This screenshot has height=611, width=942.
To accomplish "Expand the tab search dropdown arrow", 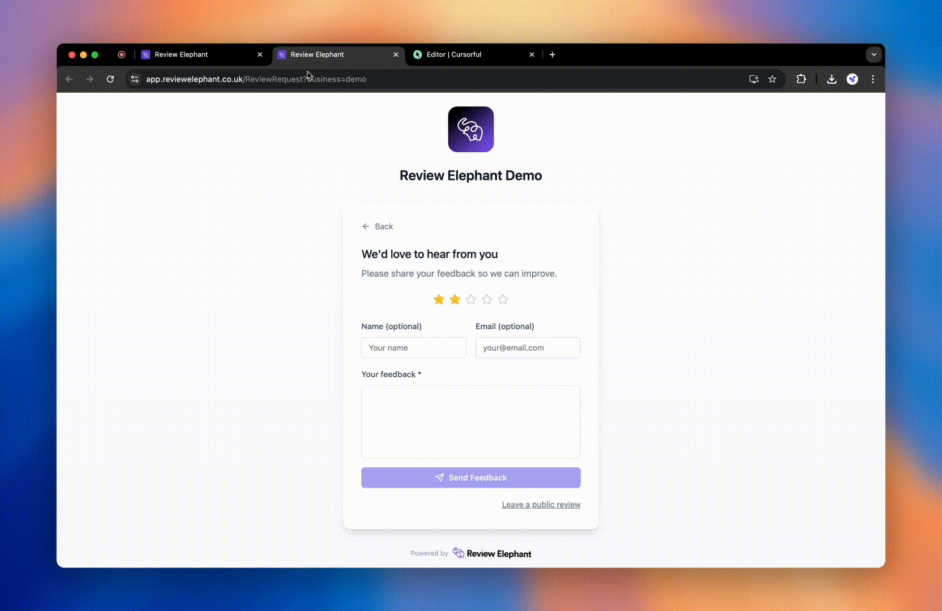I will (874, 55).
